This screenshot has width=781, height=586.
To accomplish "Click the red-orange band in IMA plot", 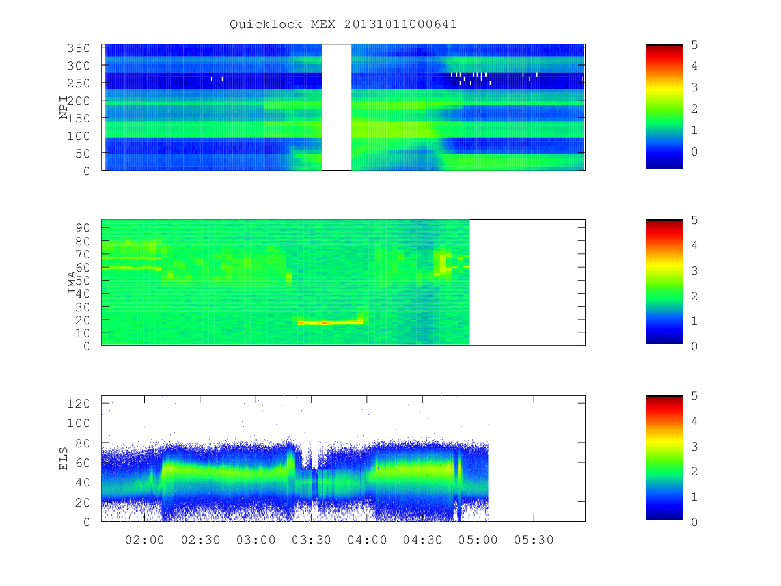I will click(x=330, y=322).
